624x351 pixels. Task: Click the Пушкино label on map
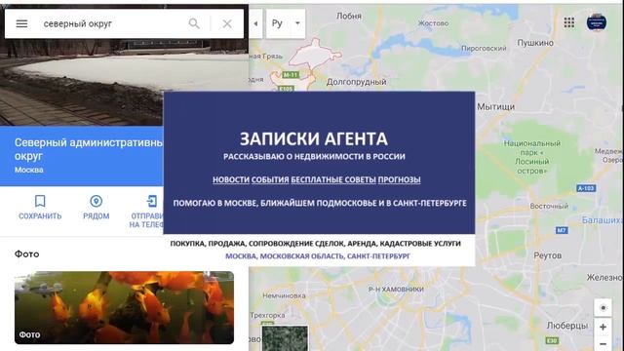535,43
